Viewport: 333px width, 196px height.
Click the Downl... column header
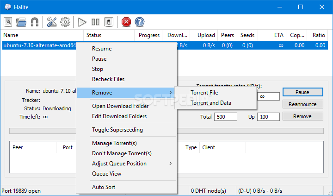pos(176,35)
